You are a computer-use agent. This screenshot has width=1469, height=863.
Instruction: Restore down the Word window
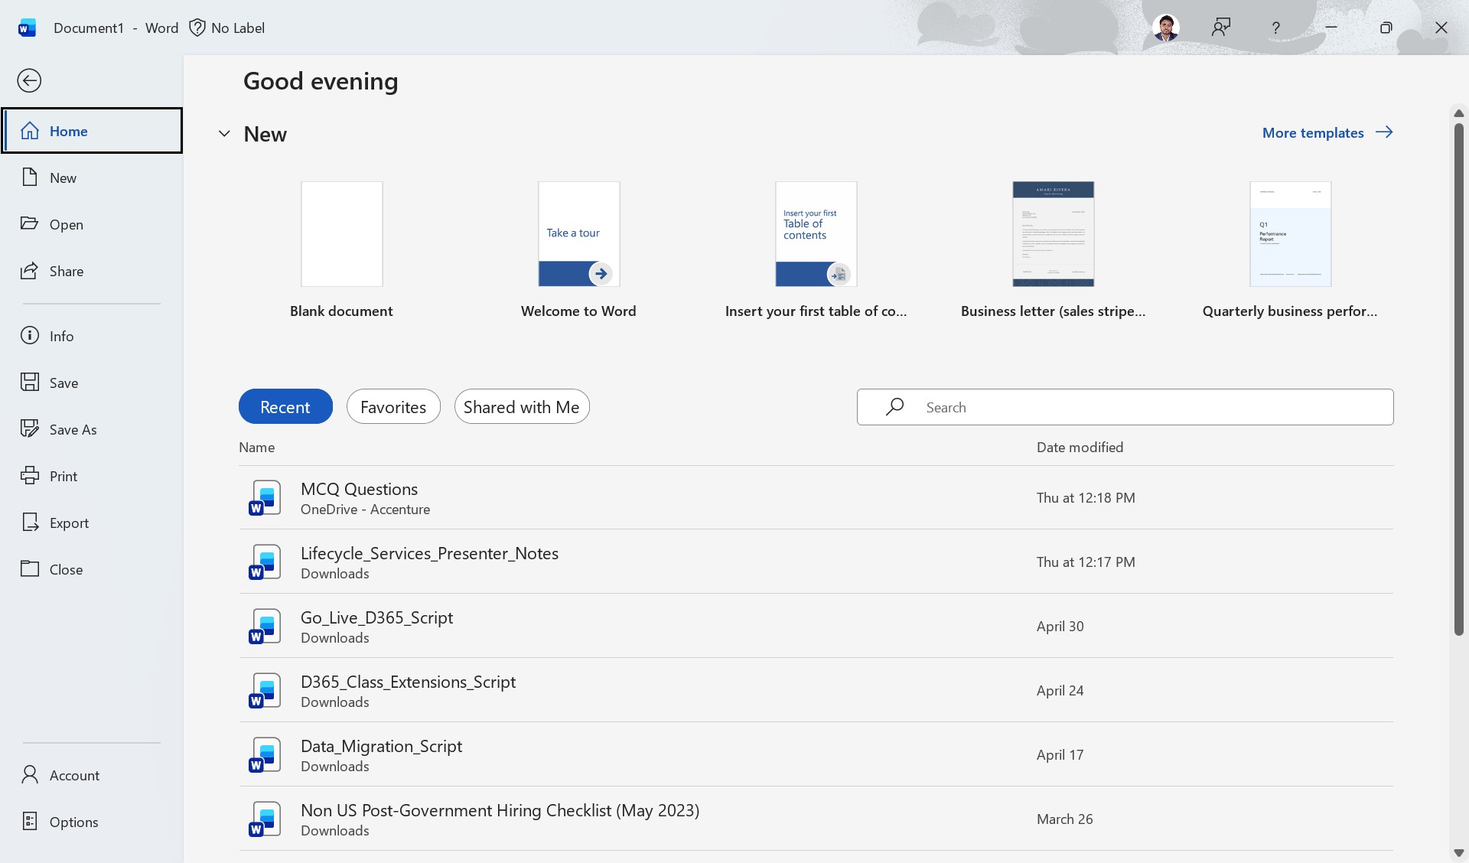pos(1386,28)
